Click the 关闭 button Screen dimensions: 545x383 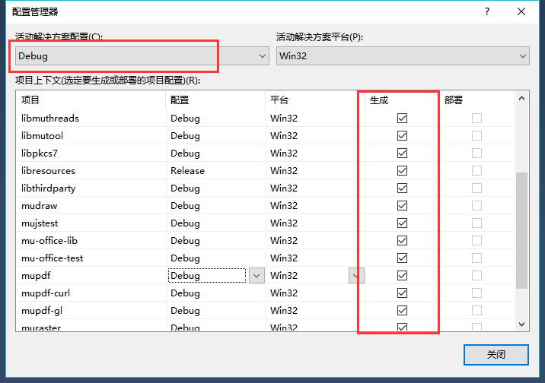tap(496, 355)
